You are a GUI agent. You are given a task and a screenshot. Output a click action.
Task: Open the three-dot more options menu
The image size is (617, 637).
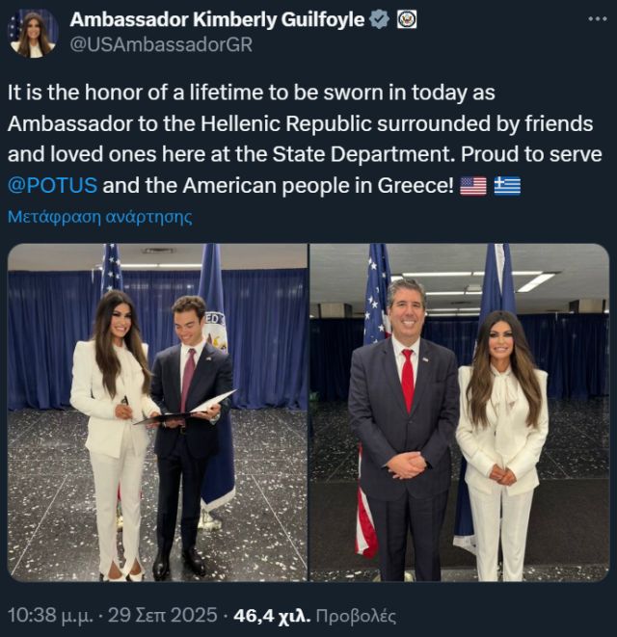(x=598, y=19)
